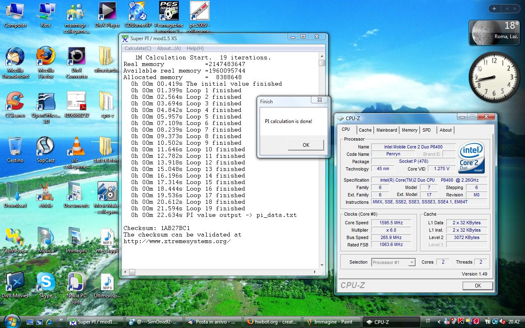The width and height of the screenshot is (525, 328).
Task: Launch ZapMessenger desktop shortcut
Action: tap(15, 240)
